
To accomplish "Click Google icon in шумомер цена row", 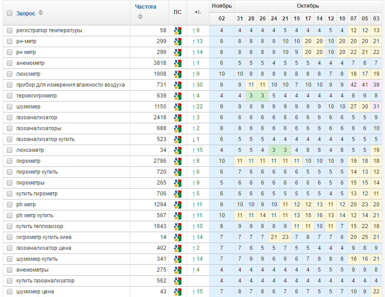I will [178, 292].
